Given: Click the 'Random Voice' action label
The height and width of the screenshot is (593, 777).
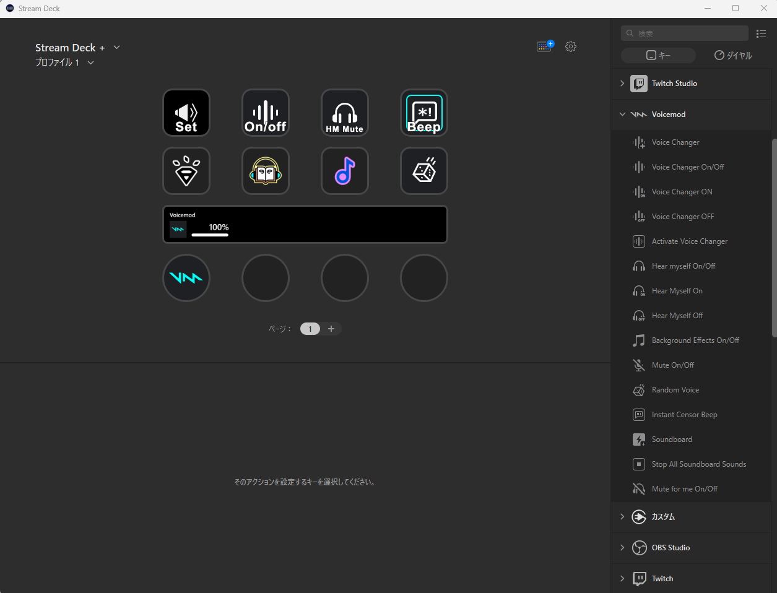Looking at the screenshot, I should click(675, 390).
